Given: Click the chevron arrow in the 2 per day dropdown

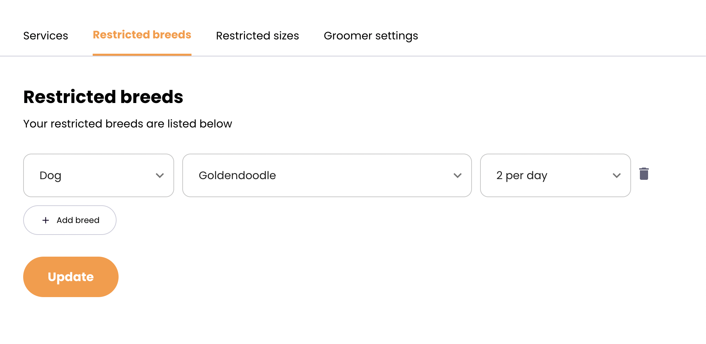Looking at the screenshot, I should (616, 175).
